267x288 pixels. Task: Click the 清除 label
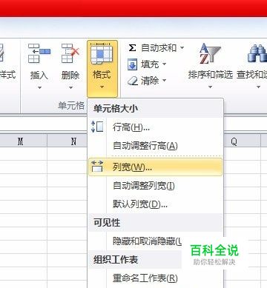click(x=150, y=81)
